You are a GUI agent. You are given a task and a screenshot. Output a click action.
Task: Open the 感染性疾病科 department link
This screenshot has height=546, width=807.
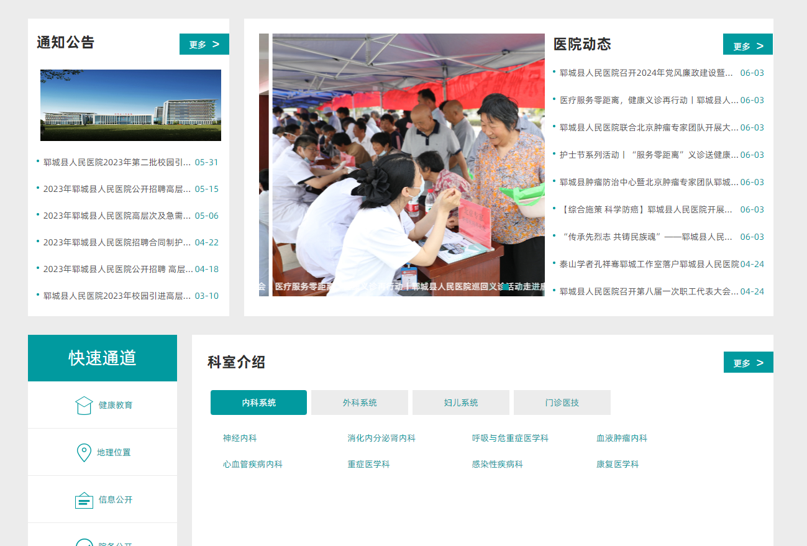point(497,464)
